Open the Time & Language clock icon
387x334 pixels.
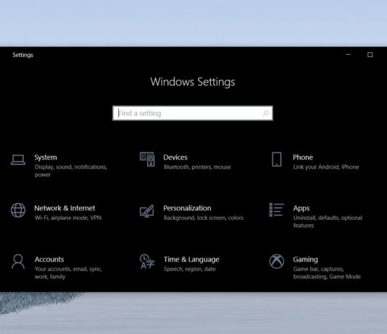tap(147, 262)
